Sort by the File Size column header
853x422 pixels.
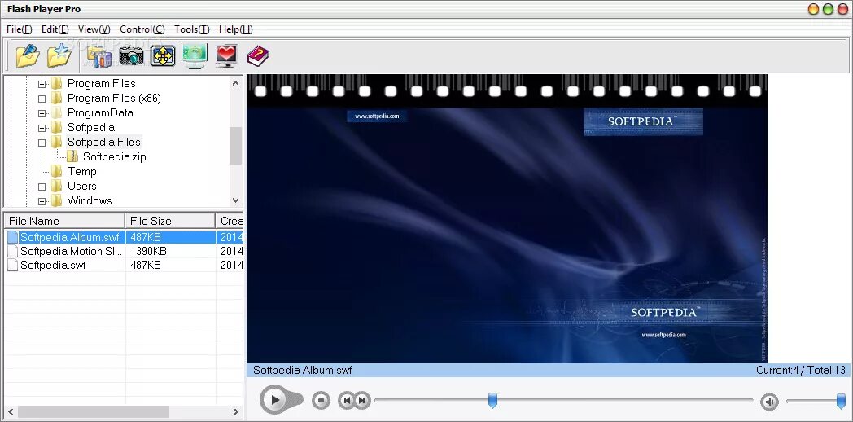click(170, 221)
